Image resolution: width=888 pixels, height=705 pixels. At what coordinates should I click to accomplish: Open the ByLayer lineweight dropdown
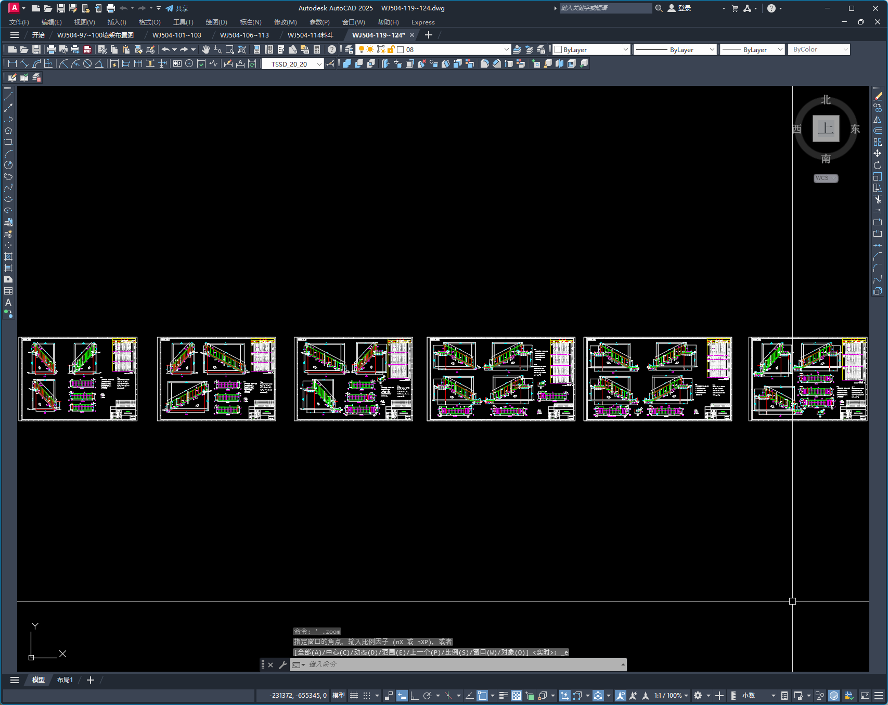point(780,49)
